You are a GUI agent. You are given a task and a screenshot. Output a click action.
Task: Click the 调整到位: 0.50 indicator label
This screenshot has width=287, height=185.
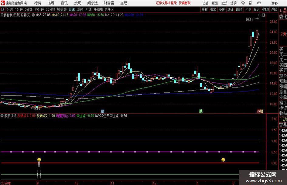66,116
